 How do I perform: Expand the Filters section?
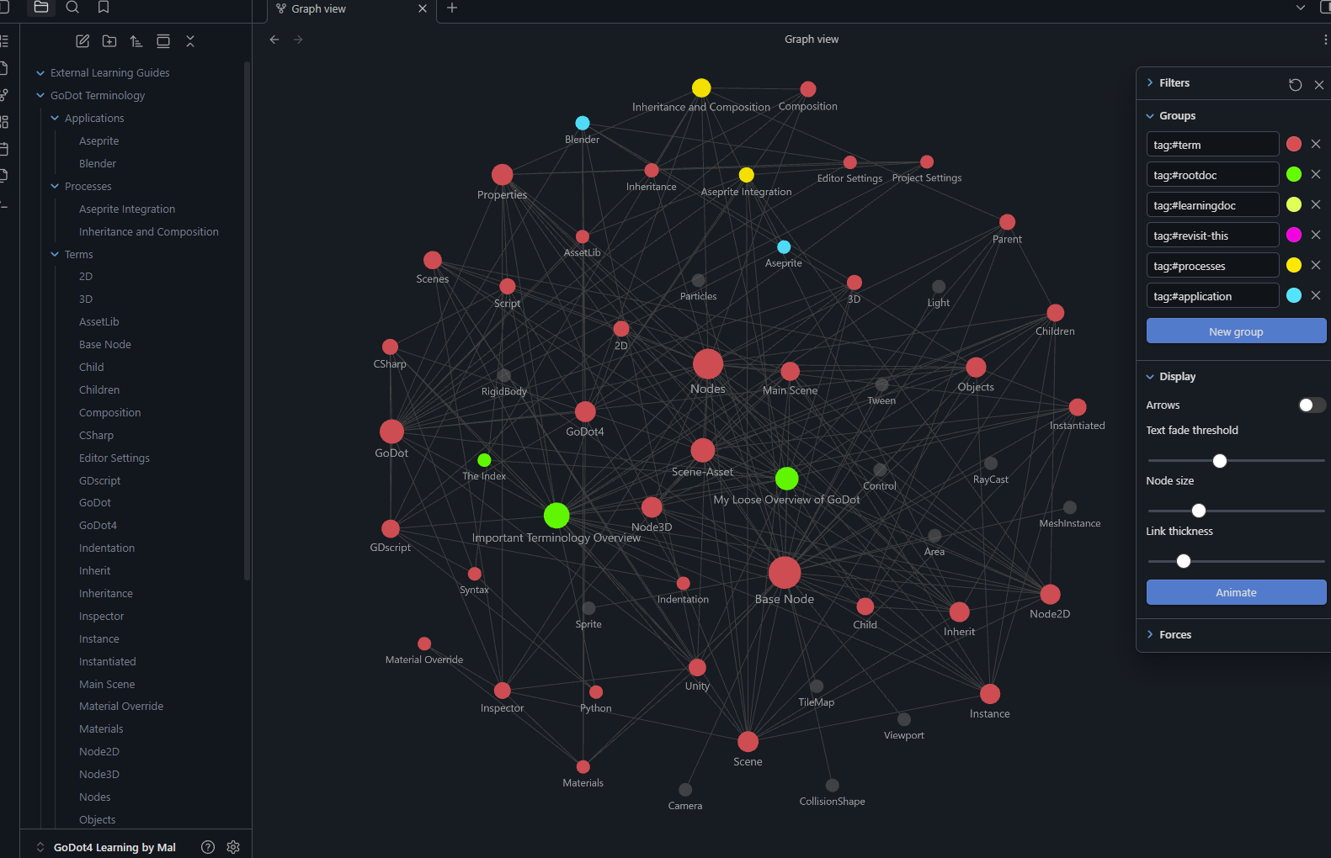(x=1174, y=83)
